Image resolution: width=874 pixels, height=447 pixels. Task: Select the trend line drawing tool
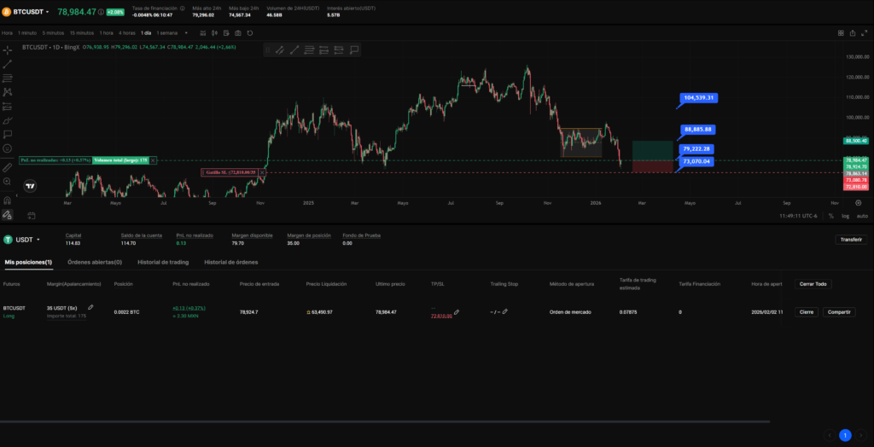click(8, 64)
